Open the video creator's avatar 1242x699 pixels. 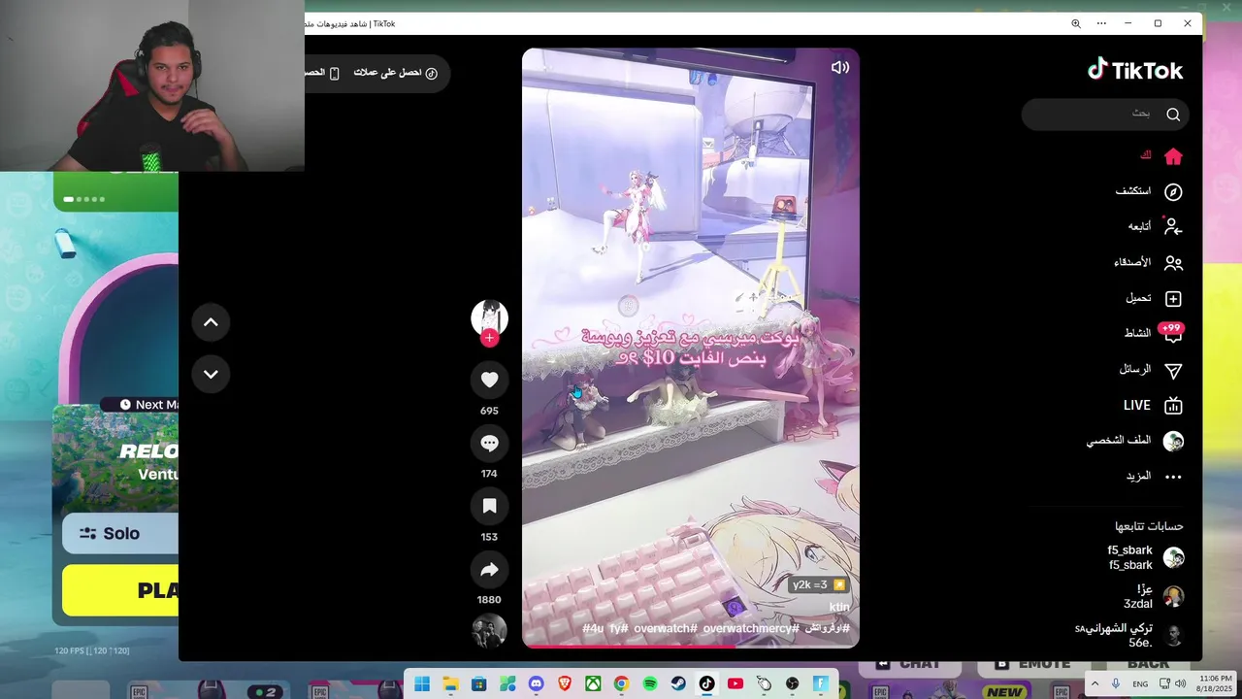[x=489, y=317]
